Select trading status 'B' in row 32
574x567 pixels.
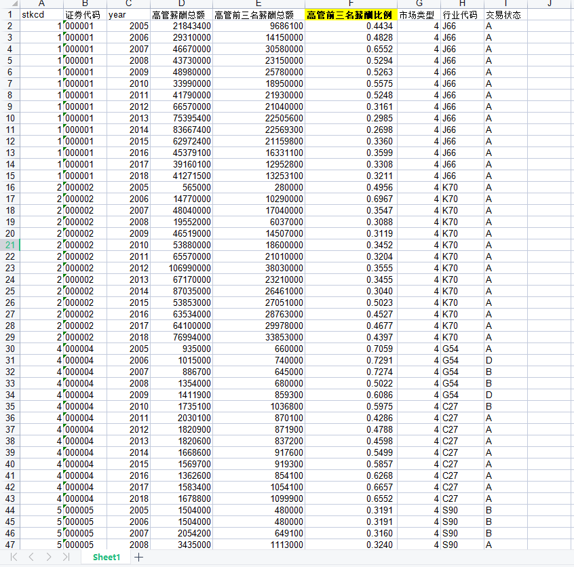pos(505,372)
